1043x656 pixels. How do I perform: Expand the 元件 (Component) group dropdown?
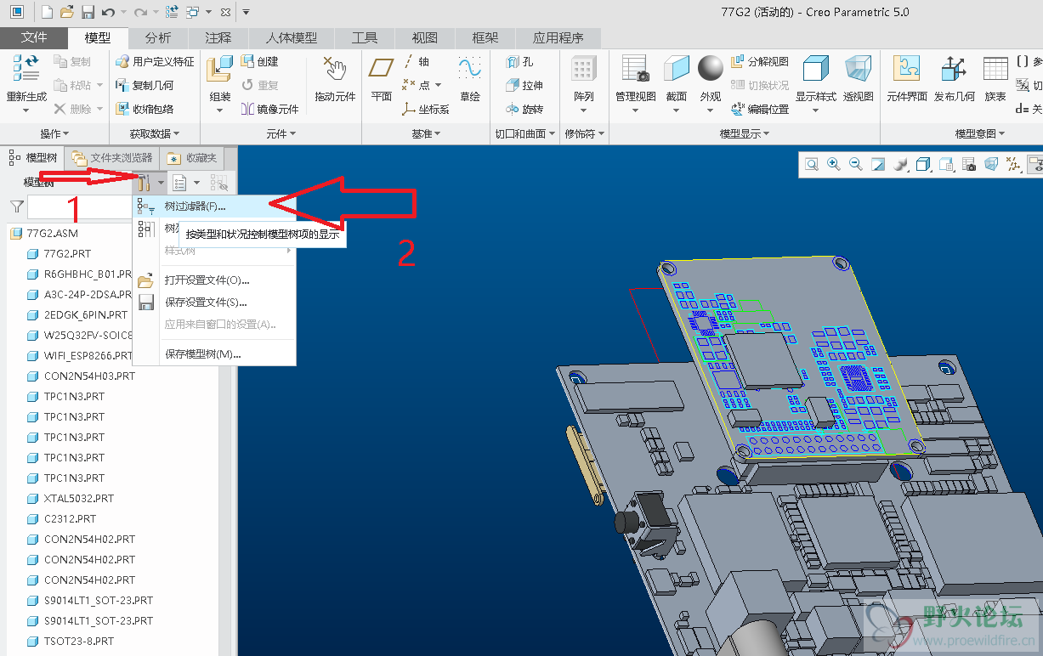tap(281, 133)
